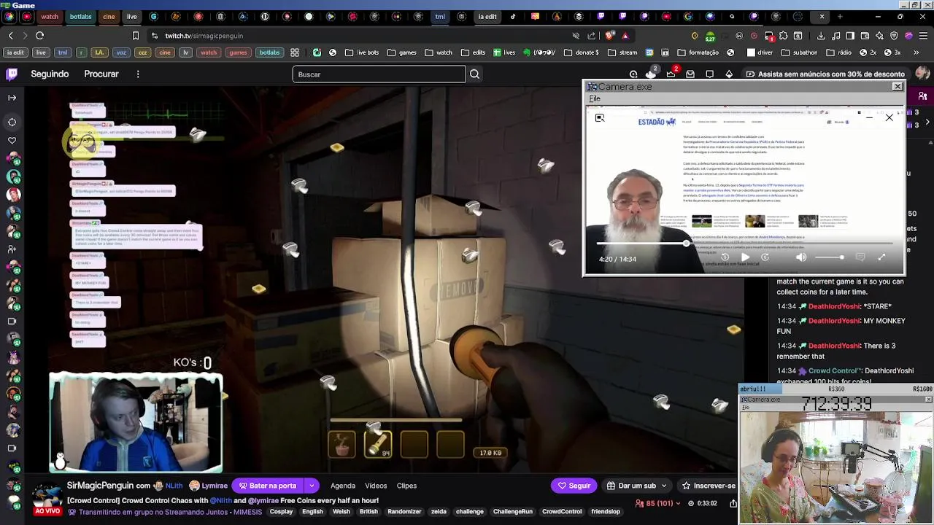Expand the Dar um sub dropdown
This screenshot has width=934, height=525.
coord(664,486)
